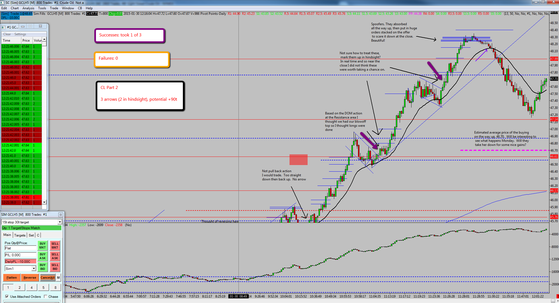Image resolution: width=559 pixels, height=303 pixels.
Task: Click the Spoofers annotation text on chart
Action: [x=394, y=32]
